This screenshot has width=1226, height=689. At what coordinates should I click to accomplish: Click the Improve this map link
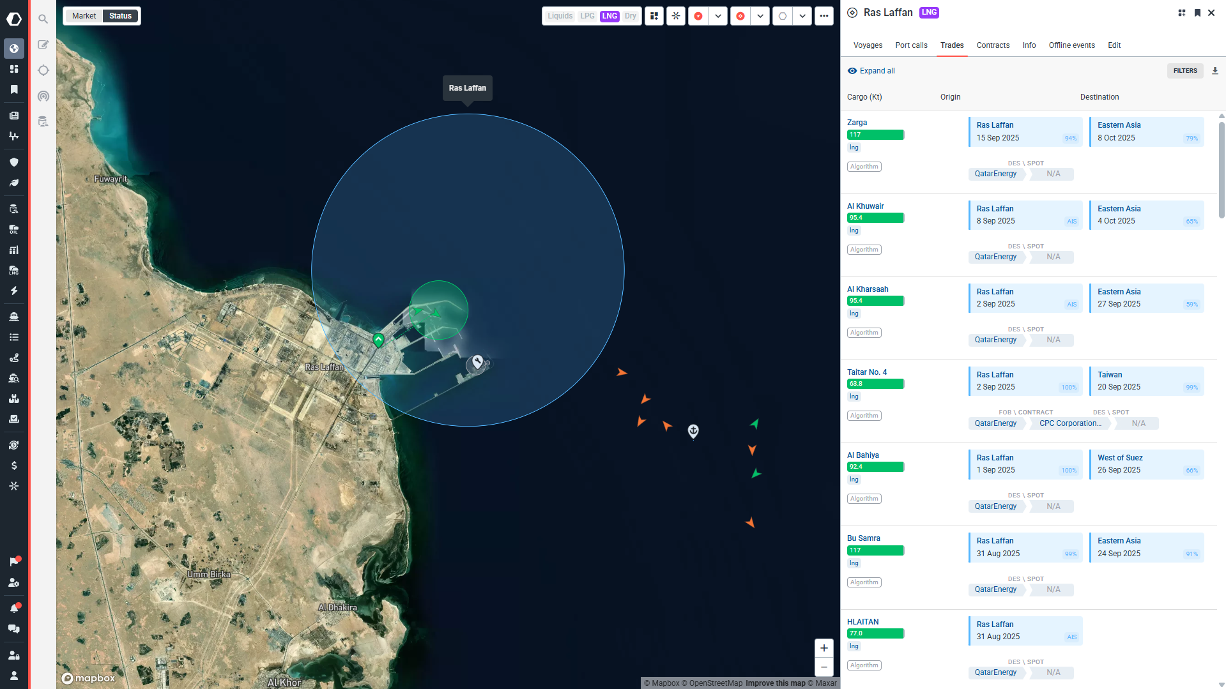point(775,683)
